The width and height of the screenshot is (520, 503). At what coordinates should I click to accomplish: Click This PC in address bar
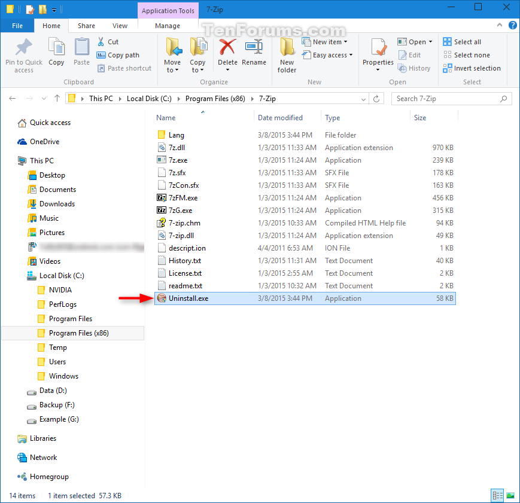[x=101, y=99]
